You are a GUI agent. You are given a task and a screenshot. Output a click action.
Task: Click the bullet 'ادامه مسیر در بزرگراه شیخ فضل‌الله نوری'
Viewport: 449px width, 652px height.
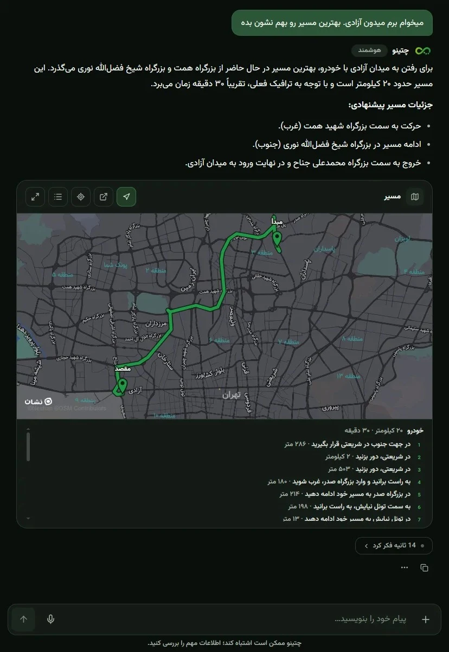click(x=337, y=144)
